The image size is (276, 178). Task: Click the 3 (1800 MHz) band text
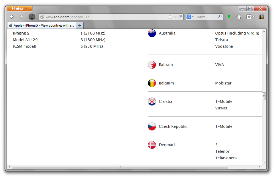(x=93, y=40)
